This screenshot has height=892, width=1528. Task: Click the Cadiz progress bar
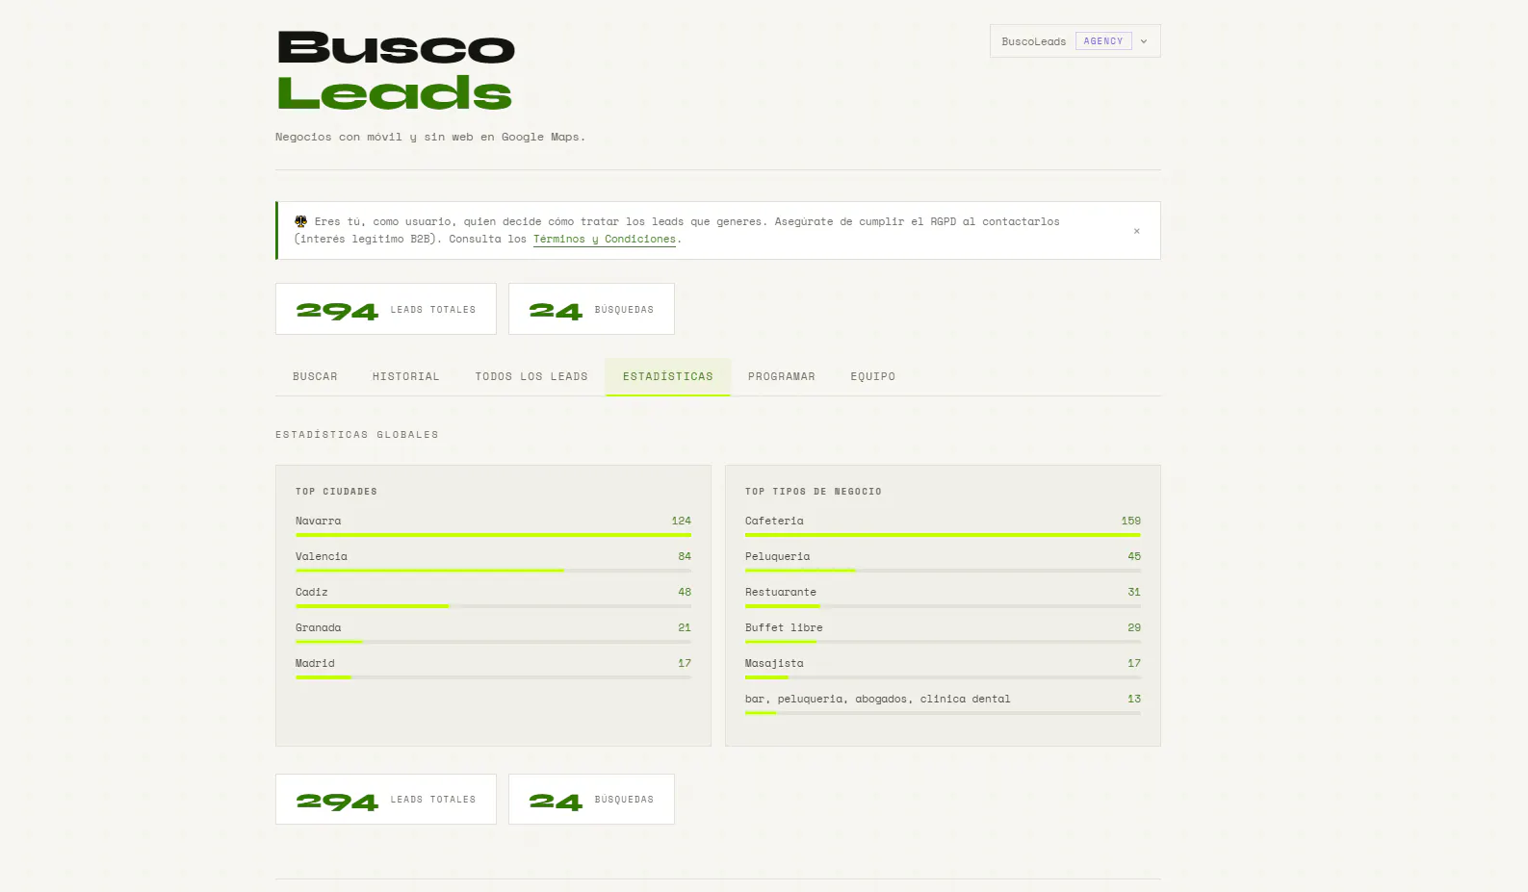[x=493, y=606]
